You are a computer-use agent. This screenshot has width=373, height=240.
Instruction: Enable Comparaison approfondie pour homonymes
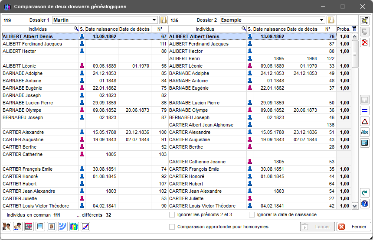tap(172, 227)
